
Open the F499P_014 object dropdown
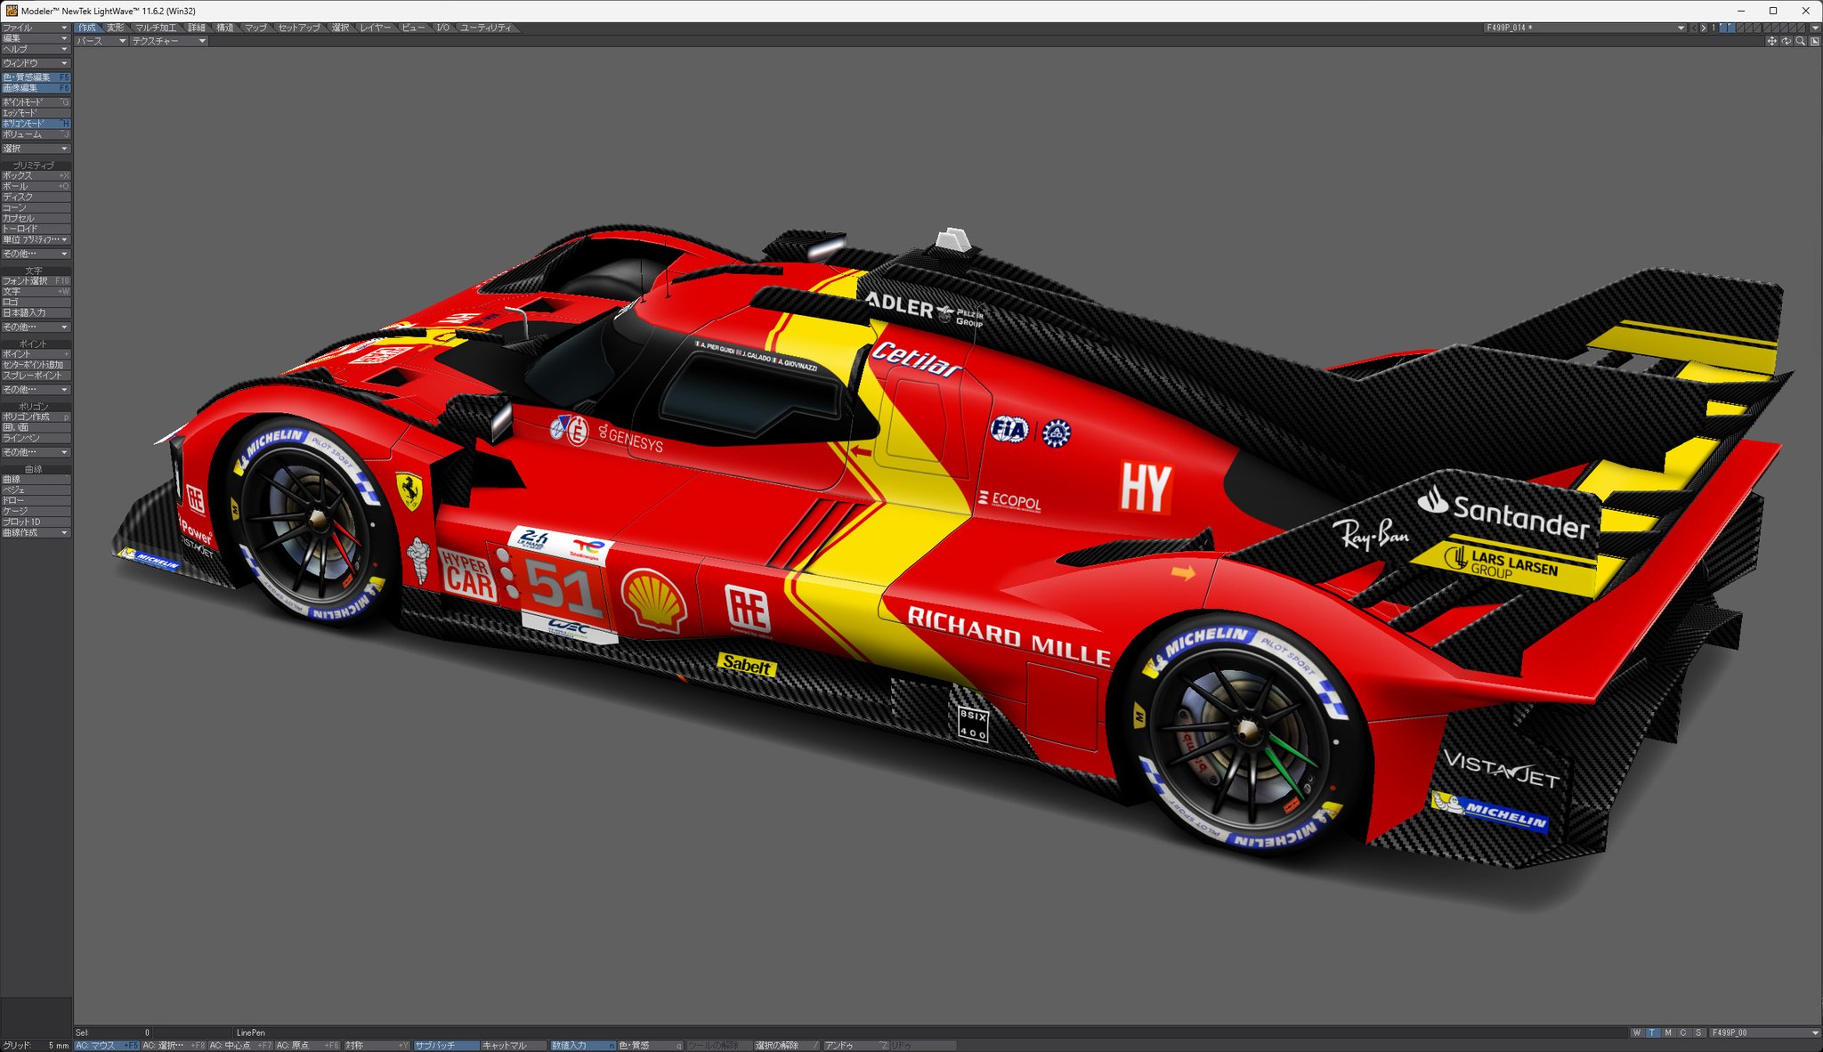tap(1584, 28)
